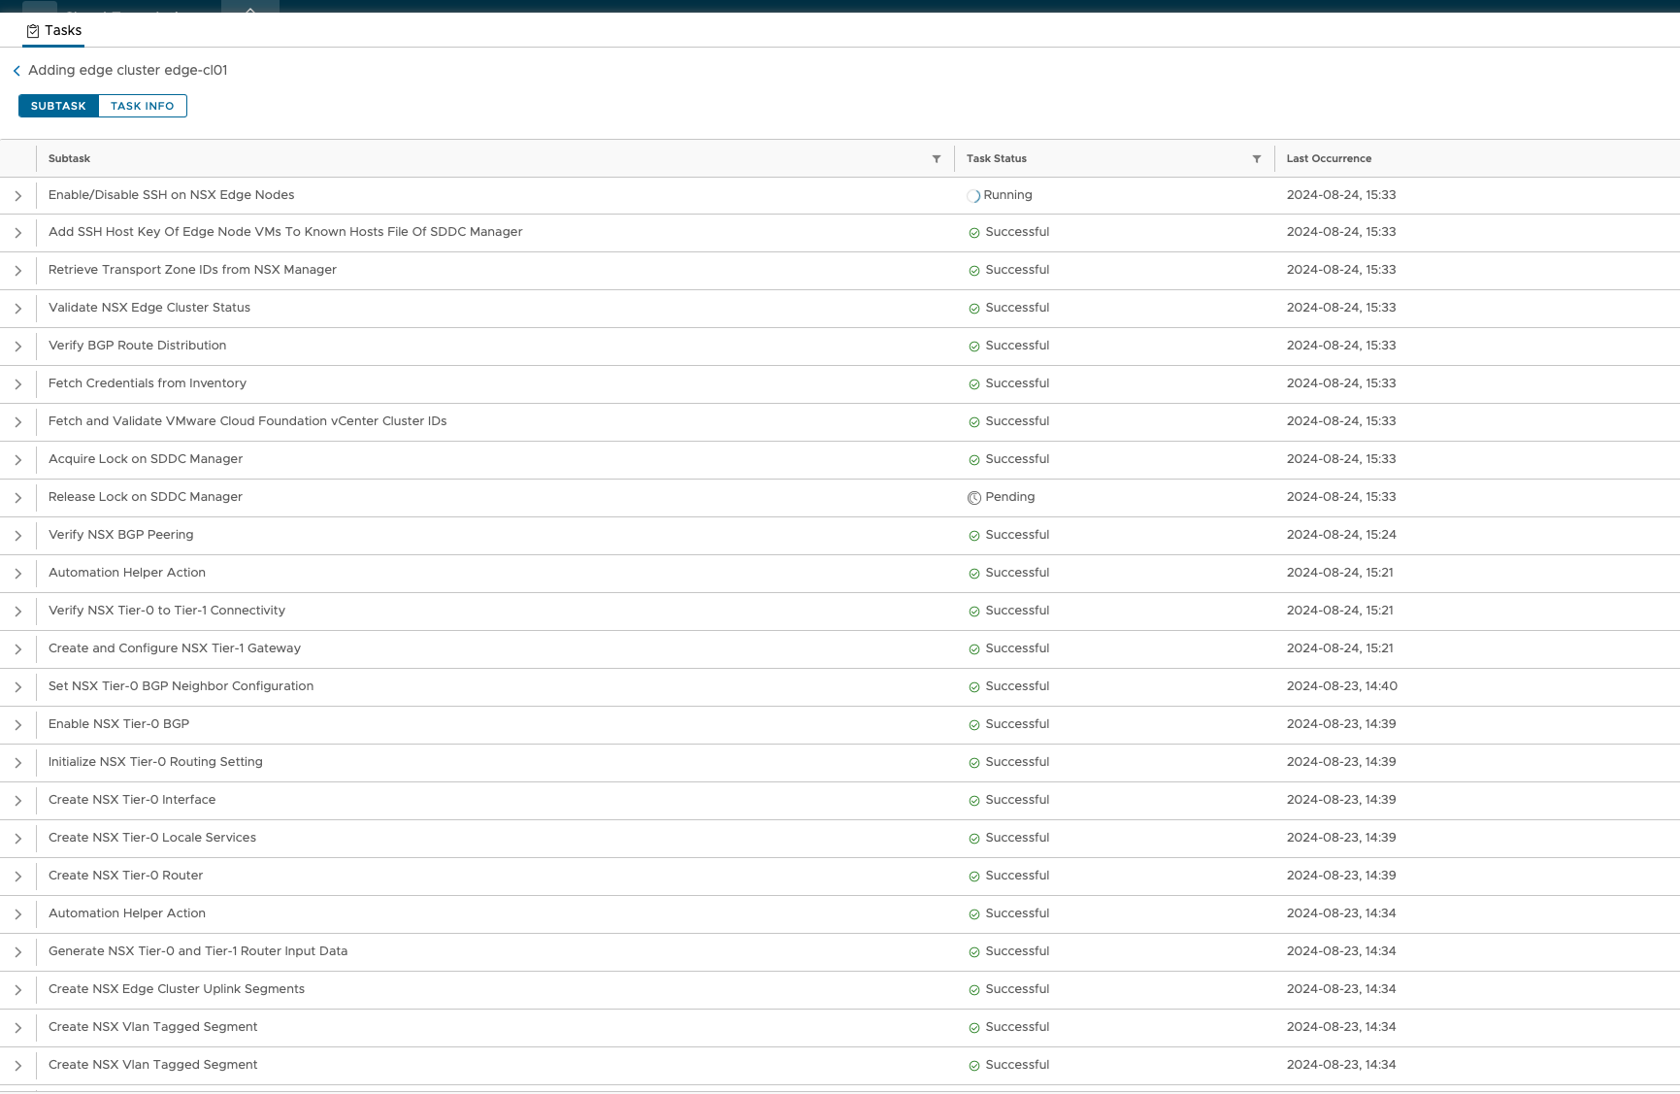Click Acquire Lock on SDDC Manager text
Viewport: 1680px width, 1094px height.
[x=146, y=459]
